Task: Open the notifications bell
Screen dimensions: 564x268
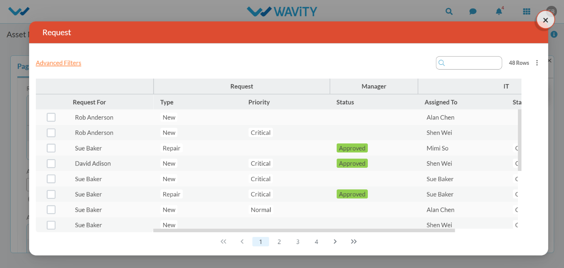Action: [499, 11]
